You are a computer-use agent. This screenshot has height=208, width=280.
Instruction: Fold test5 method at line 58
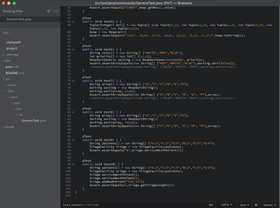click(x=73, y=22)
